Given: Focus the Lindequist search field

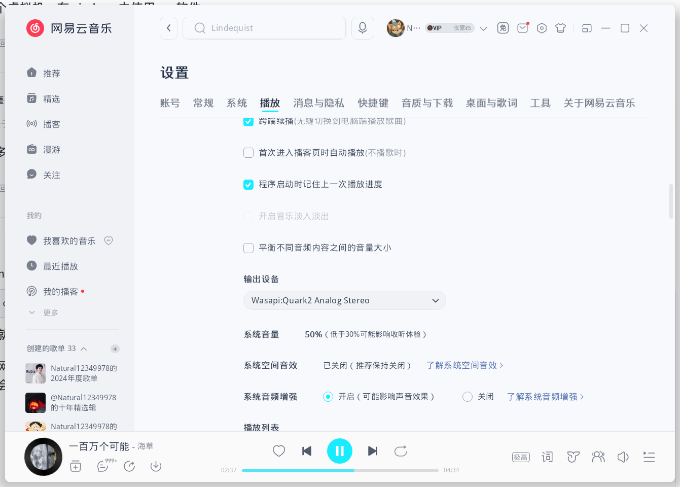Looking at the screenshot, I should coord(264,28).
